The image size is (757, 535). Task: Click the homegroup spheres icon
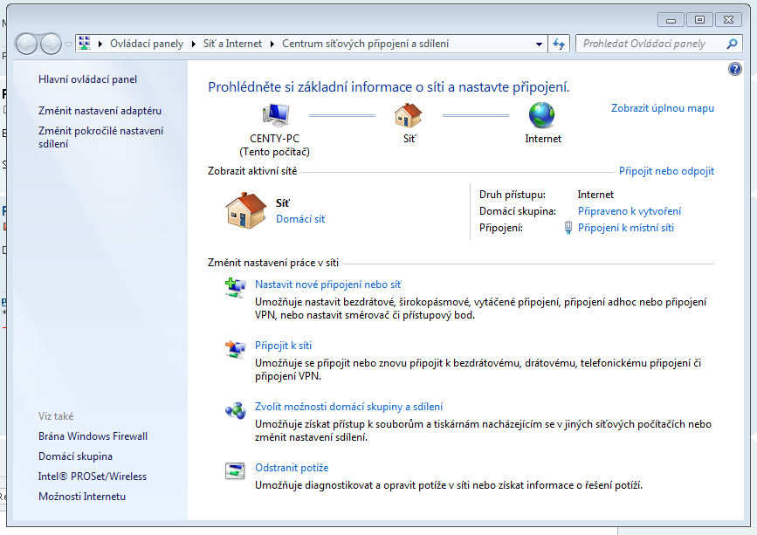(235, 410)
